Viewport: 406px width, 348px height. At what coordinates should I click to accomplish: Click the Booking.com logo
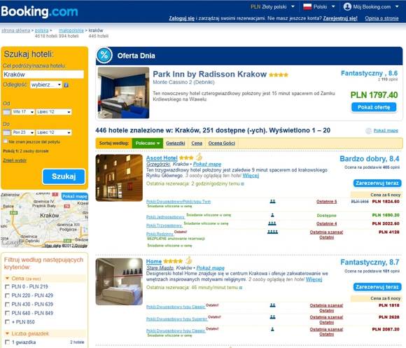pos(39,12)
